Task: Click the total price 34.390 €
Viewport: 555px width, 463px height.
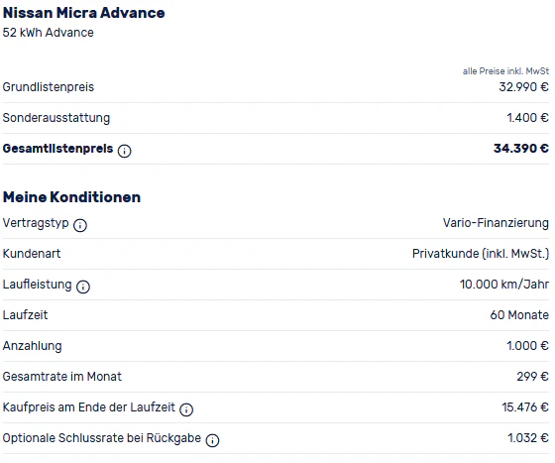Action: [521, 148]
